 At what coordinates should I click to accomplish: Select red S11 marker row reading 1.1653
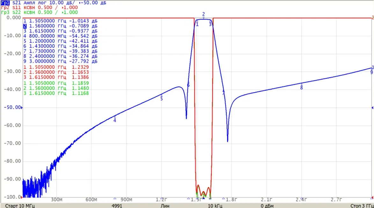(x=56, y=72)
